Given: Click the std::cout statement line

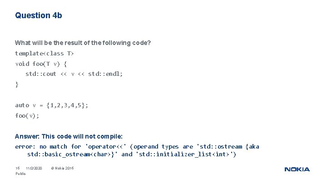Looking at the screenshot, I should (x=74, y=74).
